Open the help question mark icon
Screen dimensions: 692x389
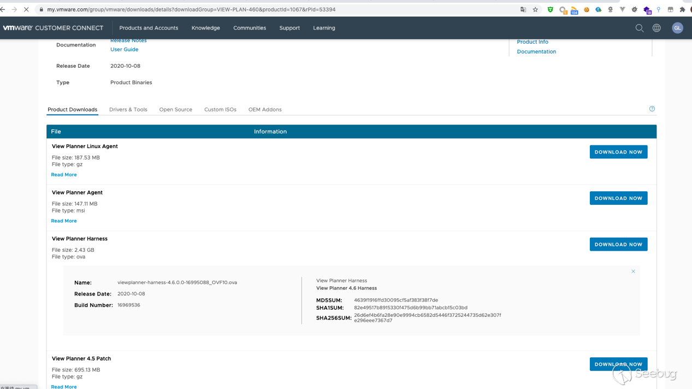(x=652, y=109)
